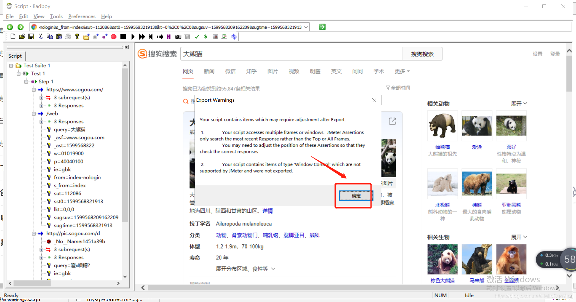This screenshot has height=302, width=576.
Task: Select _No__Name:1451a39b tree item
Action: 79,242
